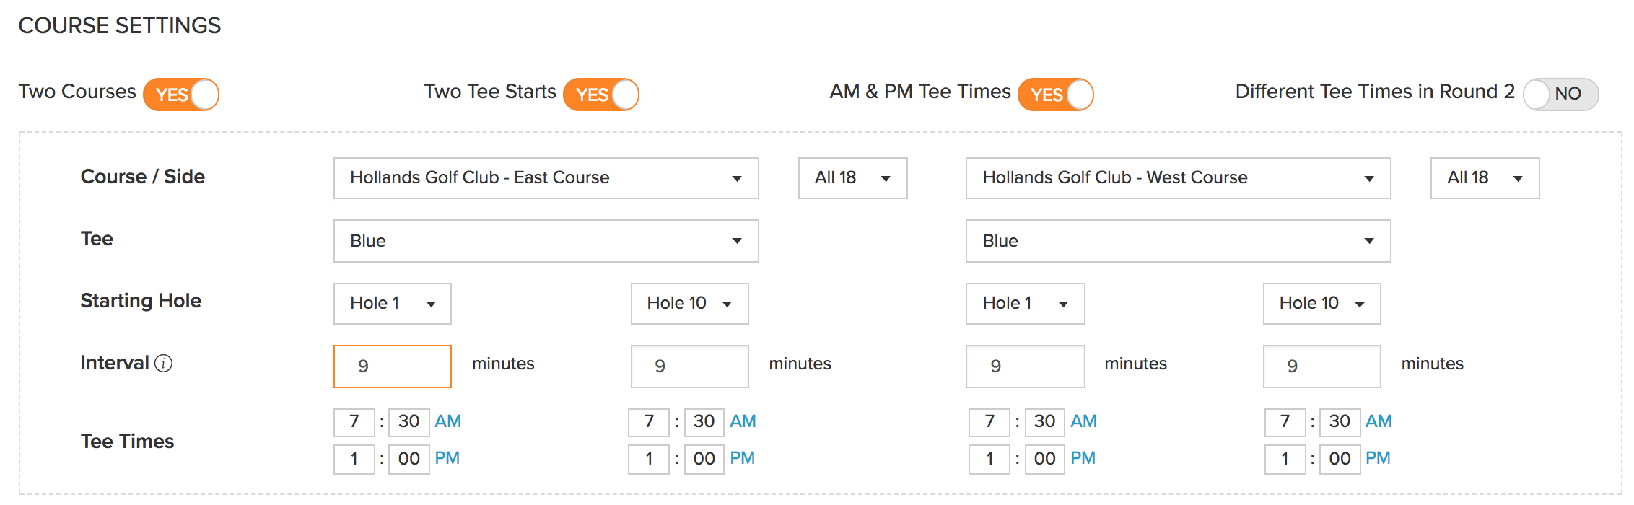Enable Different Tee Times in Round 2
1634x505 pixels.
click(x=1561, y=95)
